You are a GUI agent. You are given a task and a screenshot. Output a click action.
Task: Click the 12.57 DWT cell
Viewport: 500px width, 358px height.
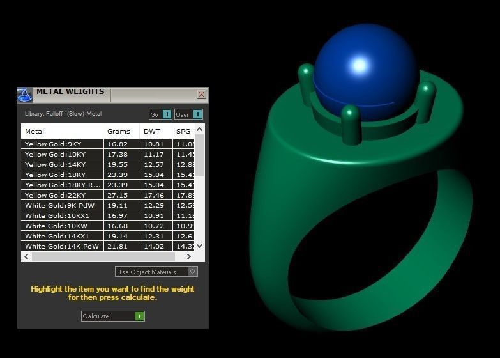click(156, 164)
